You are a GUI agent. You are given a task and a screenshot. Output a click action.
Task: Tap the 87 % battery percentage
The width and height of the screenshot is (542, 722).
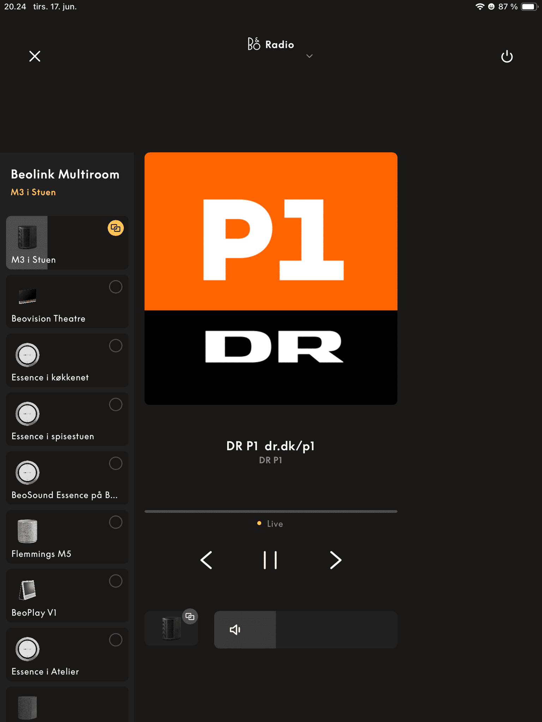[508, 7]
